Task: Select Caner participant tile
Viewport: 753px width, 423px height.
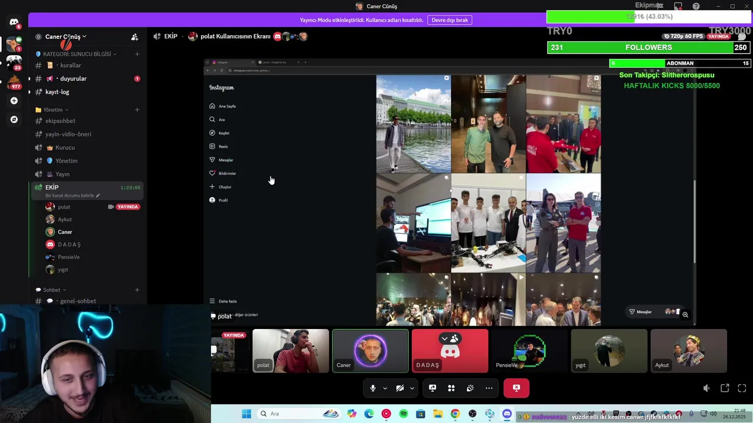Action: pyautogui.click(x=370, y=351)
